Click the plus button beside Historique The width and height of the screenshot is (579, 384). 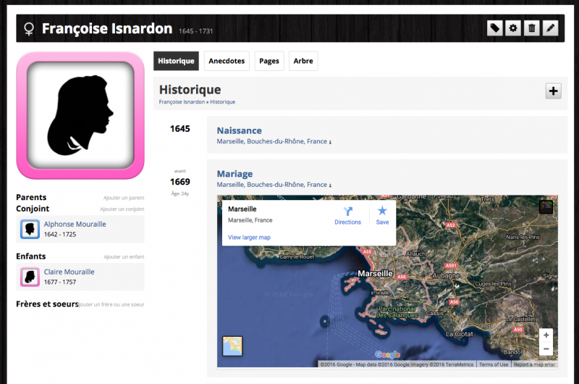(x=553, y=91)
